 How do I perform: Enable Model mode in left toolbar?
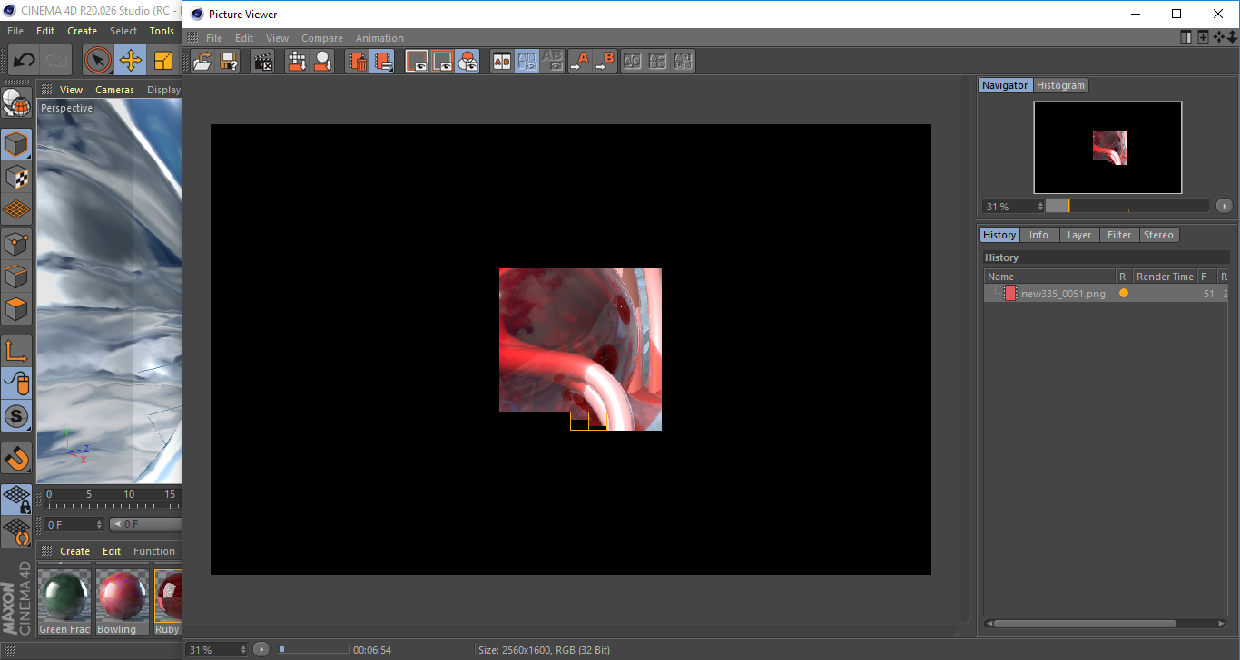[16, 144]
